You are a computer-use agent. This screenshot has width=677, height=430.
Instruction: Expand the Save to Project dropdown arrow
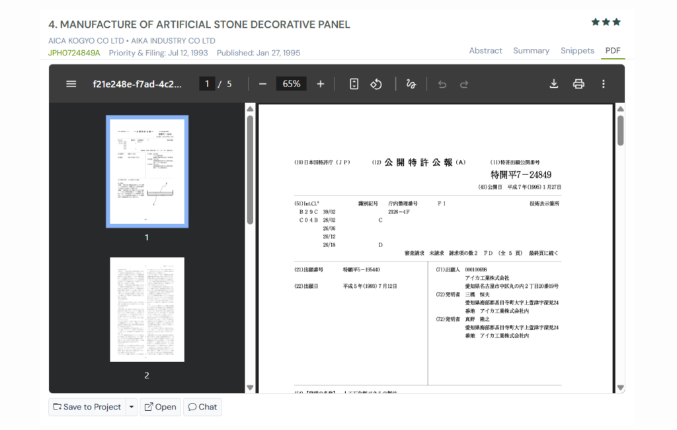(130, 407)
